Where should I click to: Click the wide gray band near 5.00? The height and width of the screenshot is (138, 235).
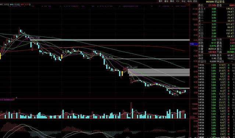click(159, 72)
